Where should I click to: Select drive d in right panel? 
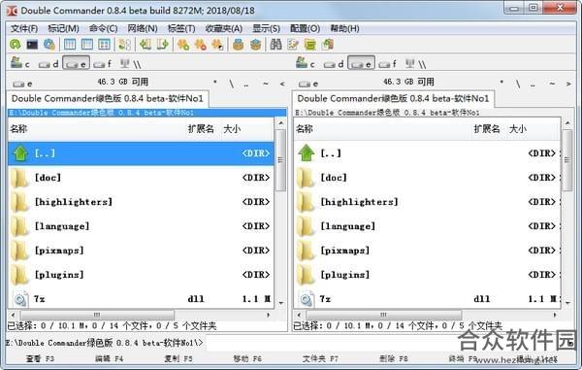(334, 64)
